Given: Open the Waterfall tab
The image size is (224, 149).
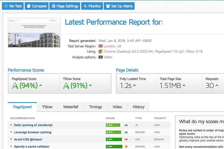Looking at the screenshot, I should [71, 107].
